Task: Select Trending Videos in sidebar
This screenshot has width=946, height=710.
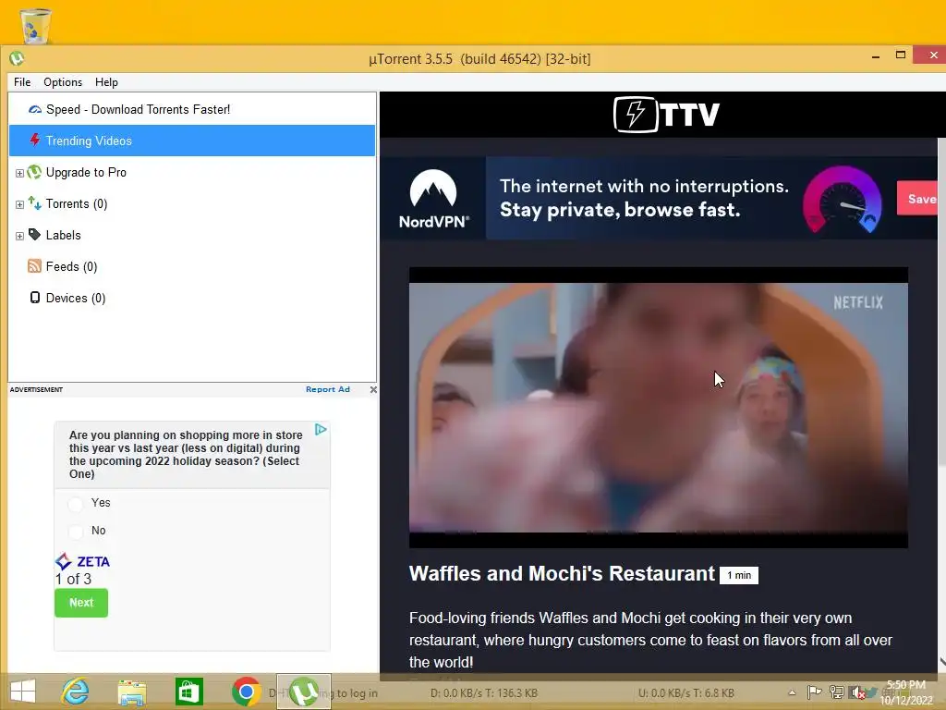Action: [x=192, y=141]
